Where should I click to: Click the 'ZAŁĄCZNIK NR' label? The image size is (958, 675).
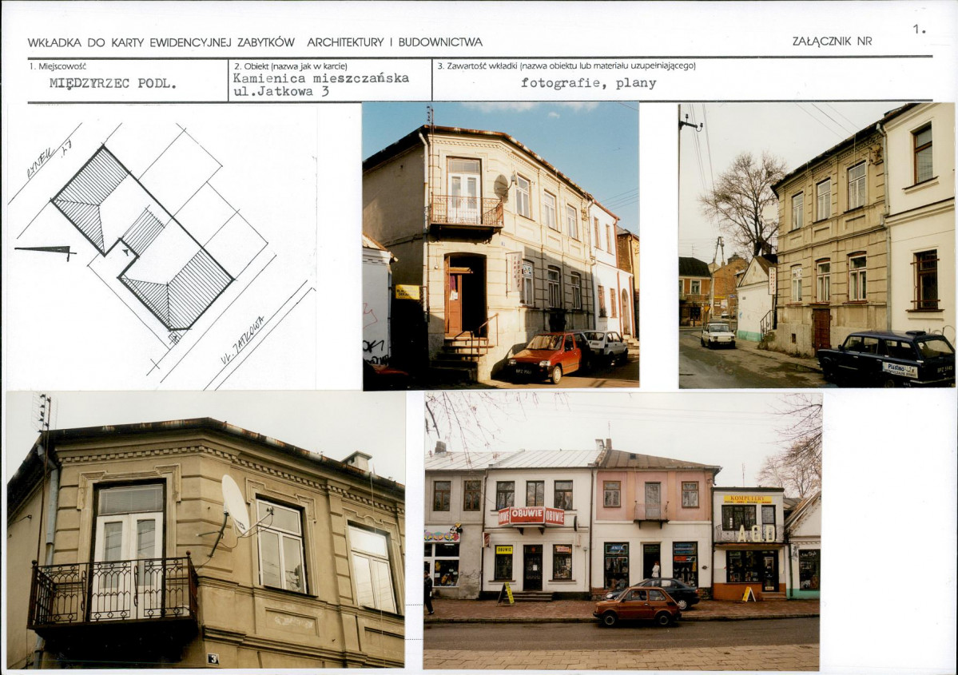(832, 42)
